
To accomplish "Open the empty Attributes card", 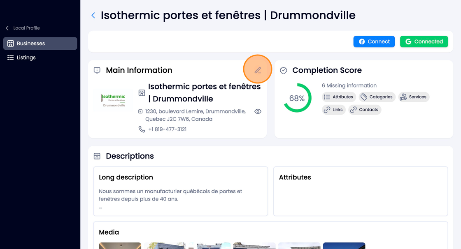I will [361, 191].
